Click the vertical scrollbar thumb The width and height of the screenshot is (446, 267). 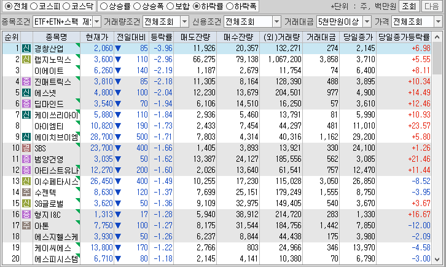point(437,58)
